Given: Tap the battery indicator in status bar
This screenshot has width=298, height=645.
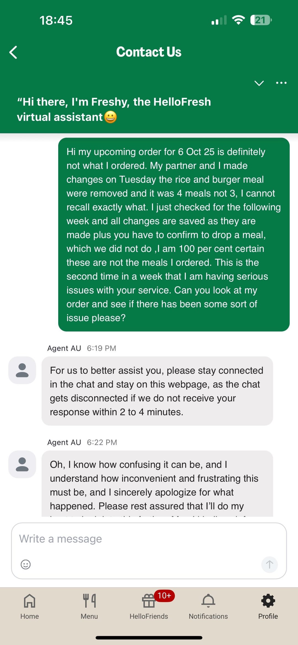Looking at the screenshot, I should click(261, 20).
